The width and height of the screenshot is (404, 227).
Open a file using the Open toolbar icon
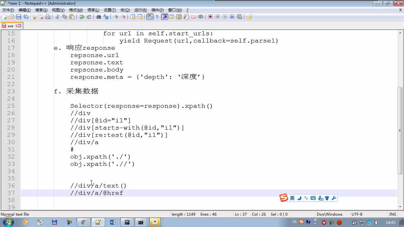click(x=11, y=17)
